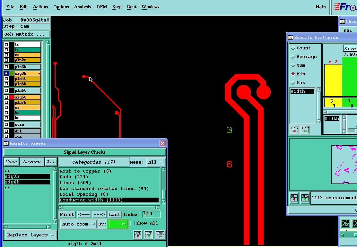
Task: Click the Index input field
Action: [152, 214]
